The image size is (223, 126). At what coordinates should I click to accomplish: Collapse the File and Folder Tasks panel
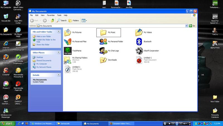[59, 32]
